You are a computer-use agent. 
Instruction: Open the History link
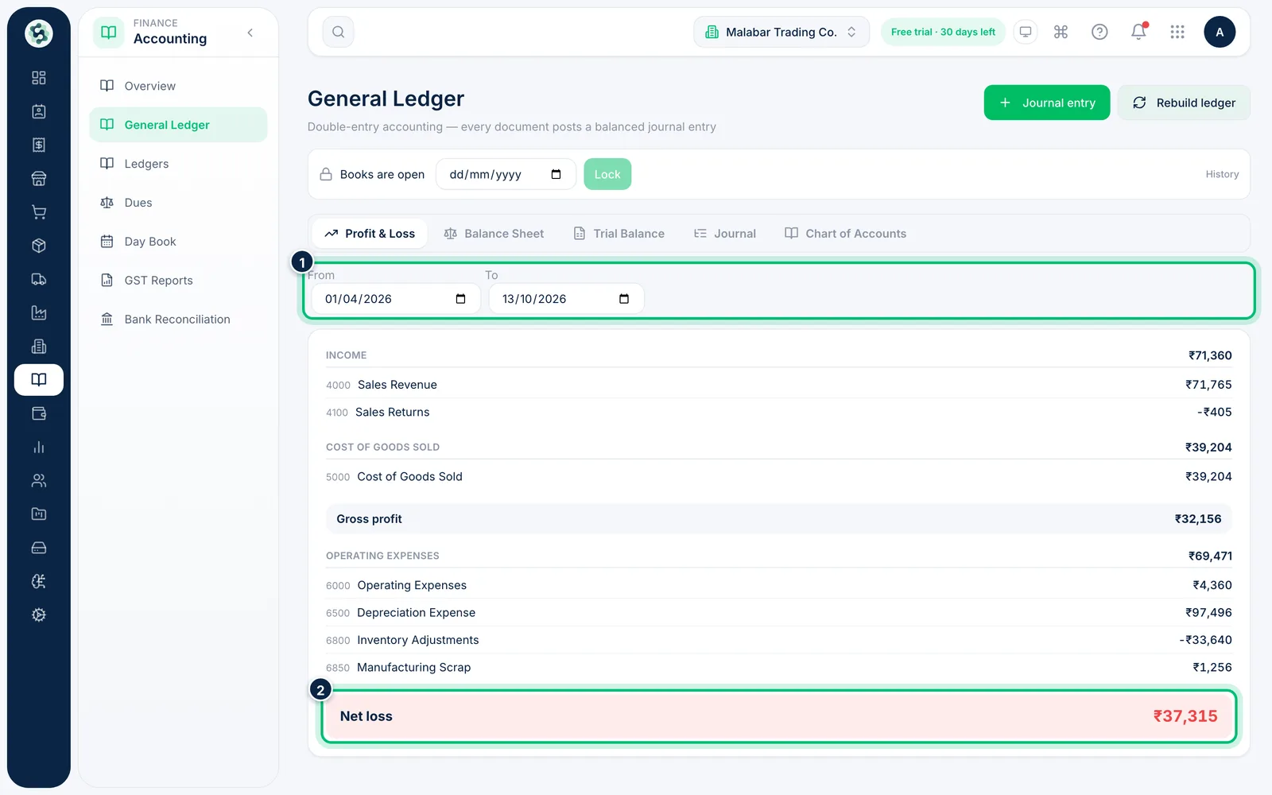(1222, 174)
